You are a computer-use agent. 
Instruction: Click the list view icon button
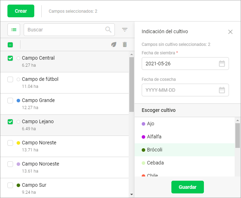click(14, 30)
